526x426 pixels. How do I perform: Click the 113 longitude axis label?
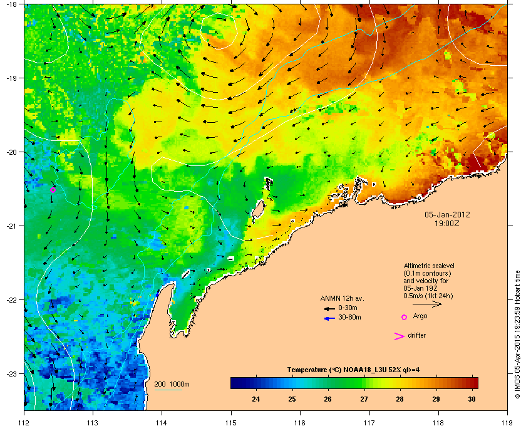(93, 422)
